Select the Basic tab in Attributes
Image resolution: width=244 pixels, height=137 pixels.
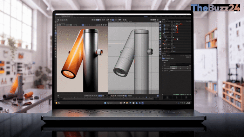tap(163, 59)
